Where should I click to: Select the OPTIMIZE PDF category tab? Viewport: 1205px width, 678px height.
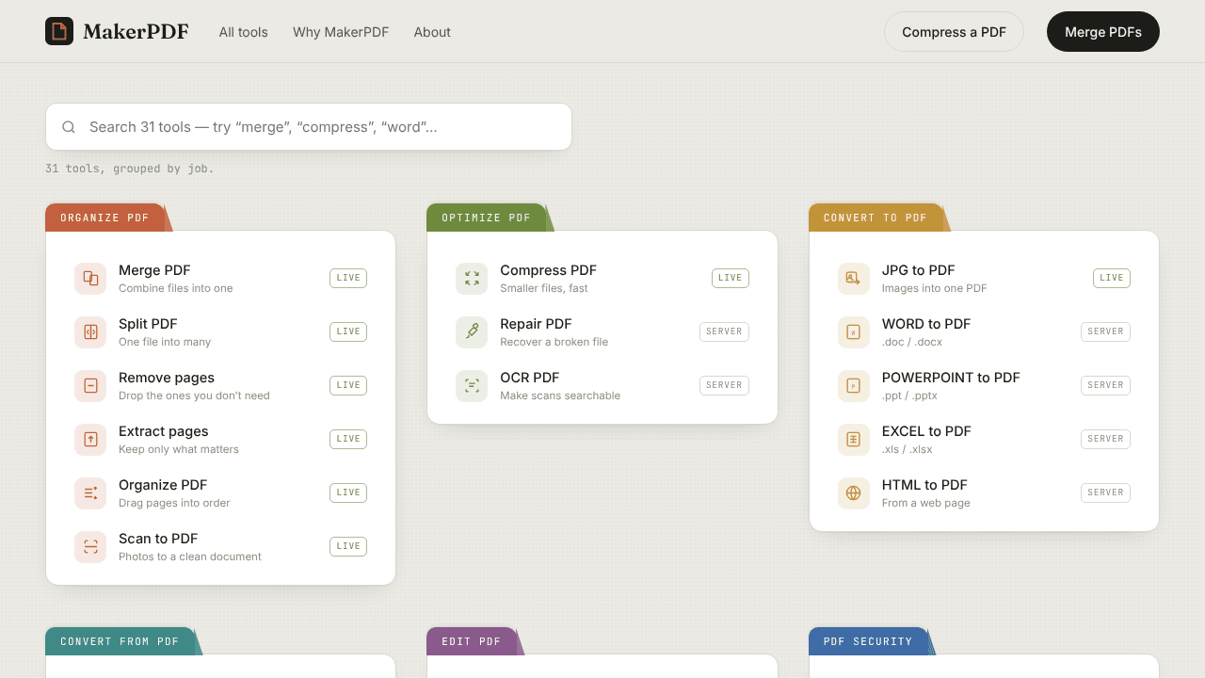(487, 218)
